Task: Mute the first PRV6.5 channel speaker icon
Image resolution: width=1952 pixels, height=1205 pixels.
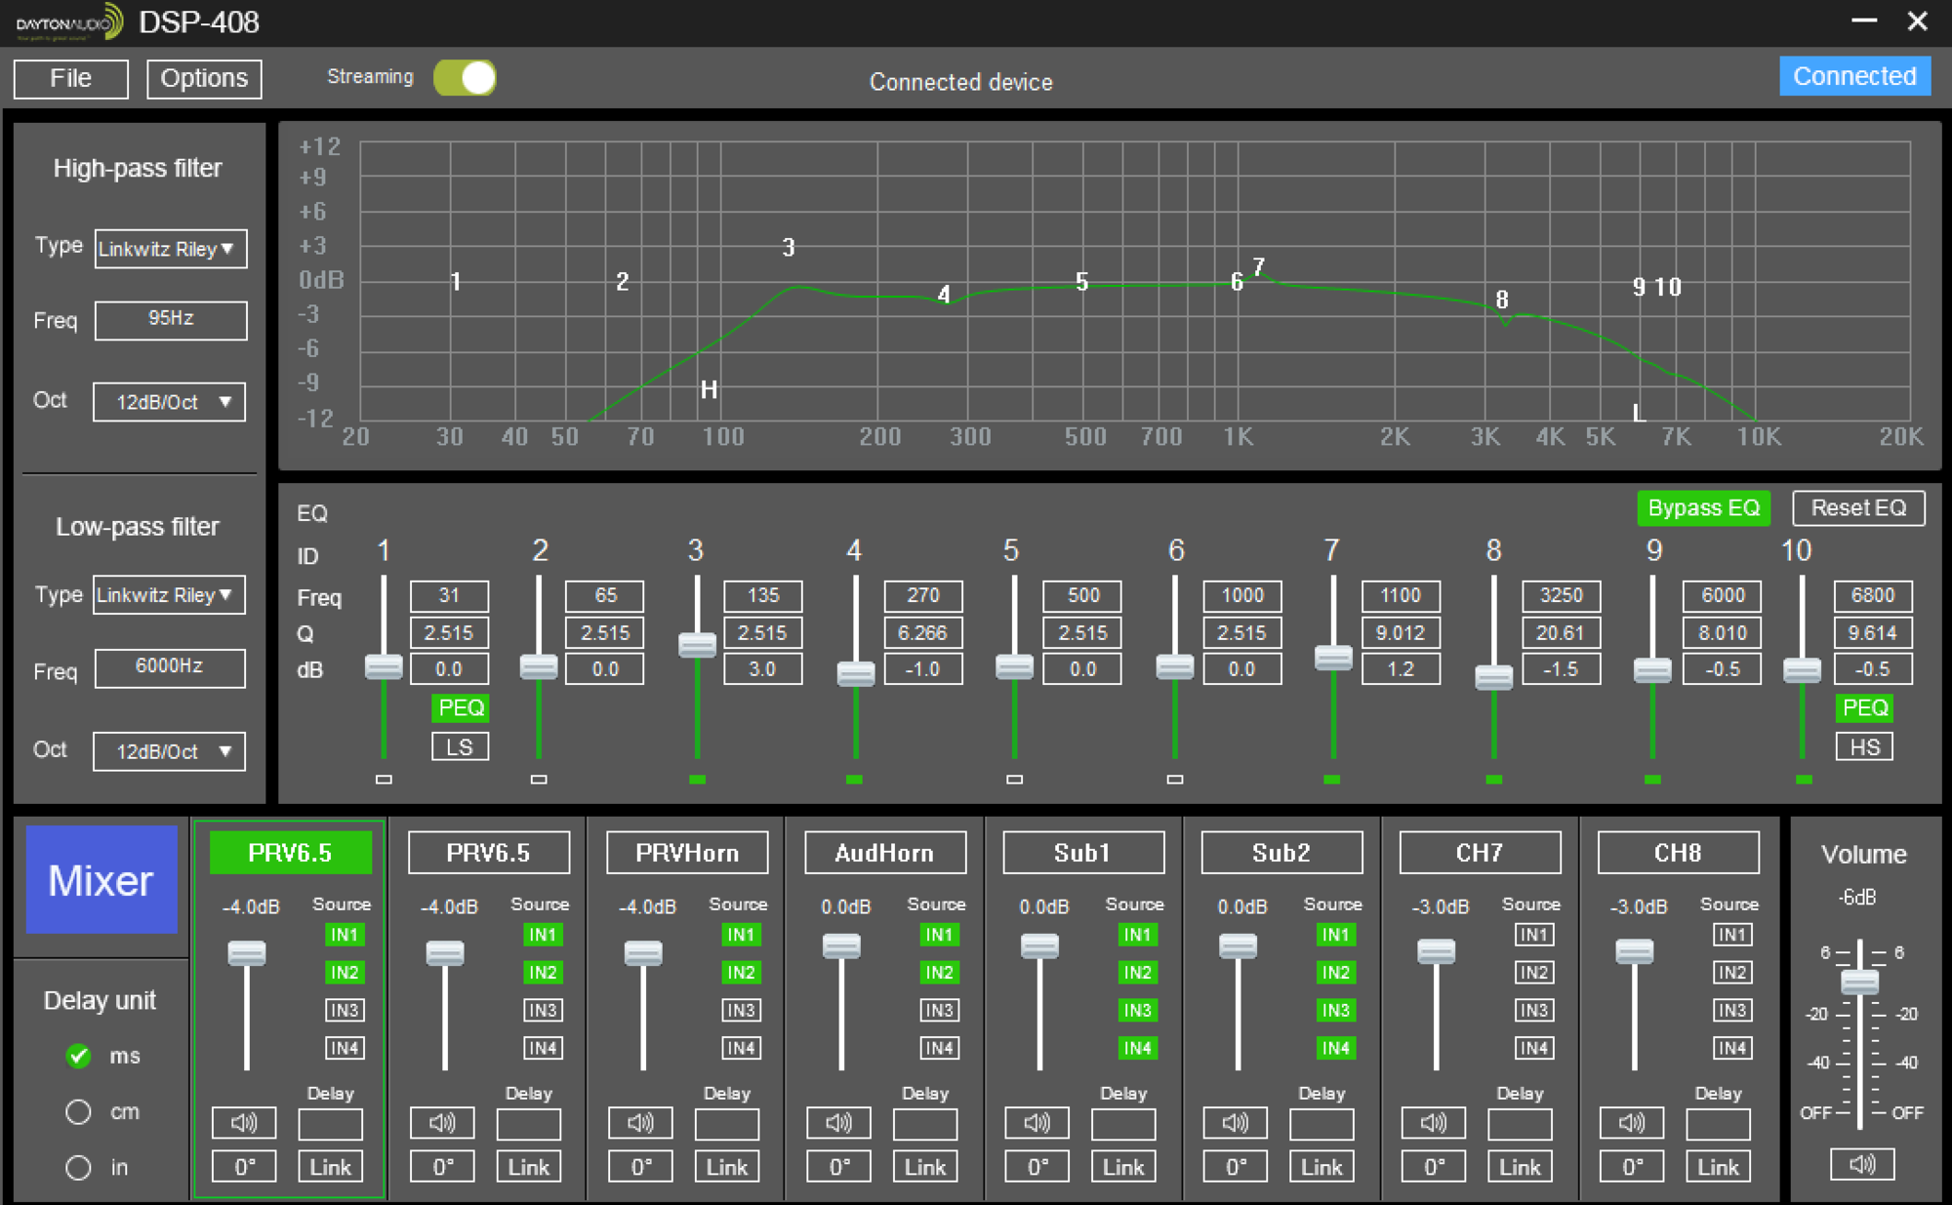Action: tap(244, 1123)
